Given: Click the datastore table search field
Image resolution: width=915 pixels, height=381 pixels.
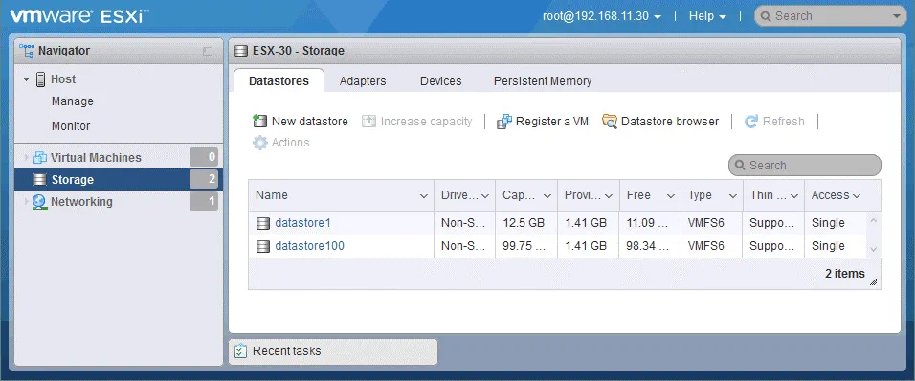Looking at the screenshot, I should [x=805, y=165].
